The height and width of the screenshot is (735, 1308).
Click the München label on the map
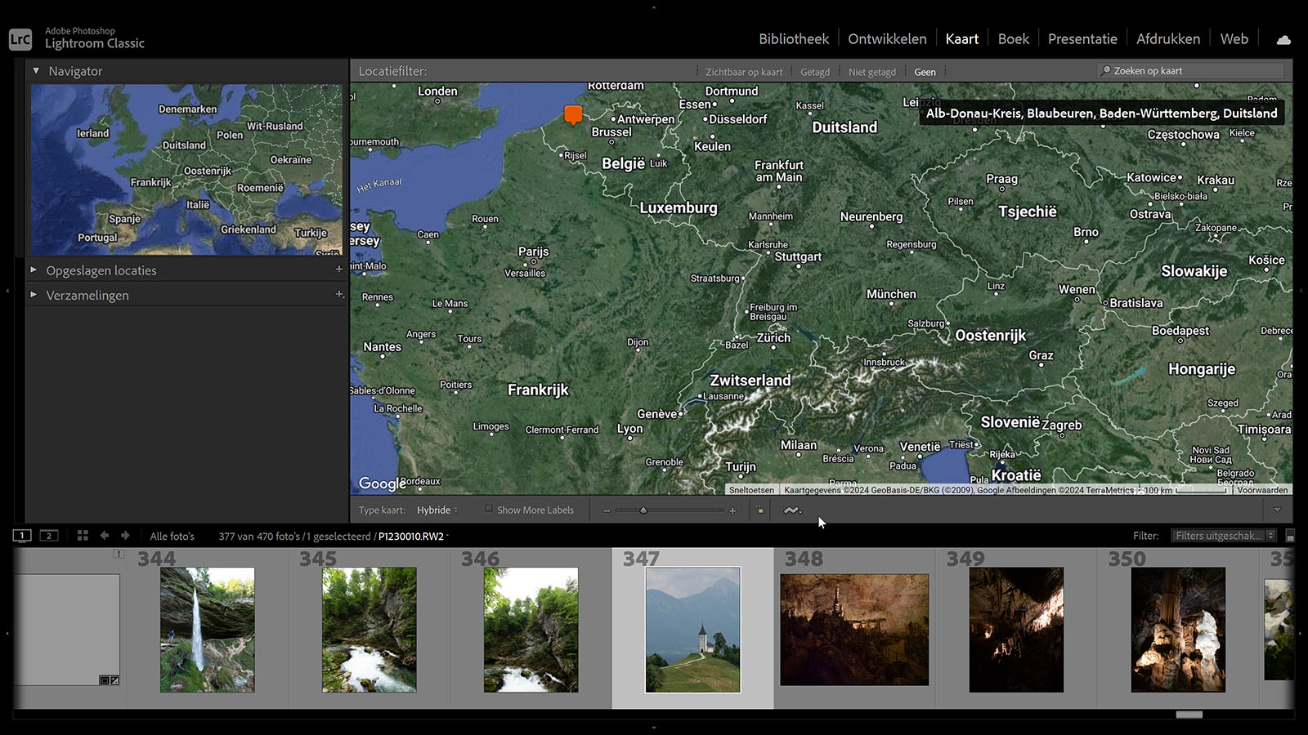(891, 294)
